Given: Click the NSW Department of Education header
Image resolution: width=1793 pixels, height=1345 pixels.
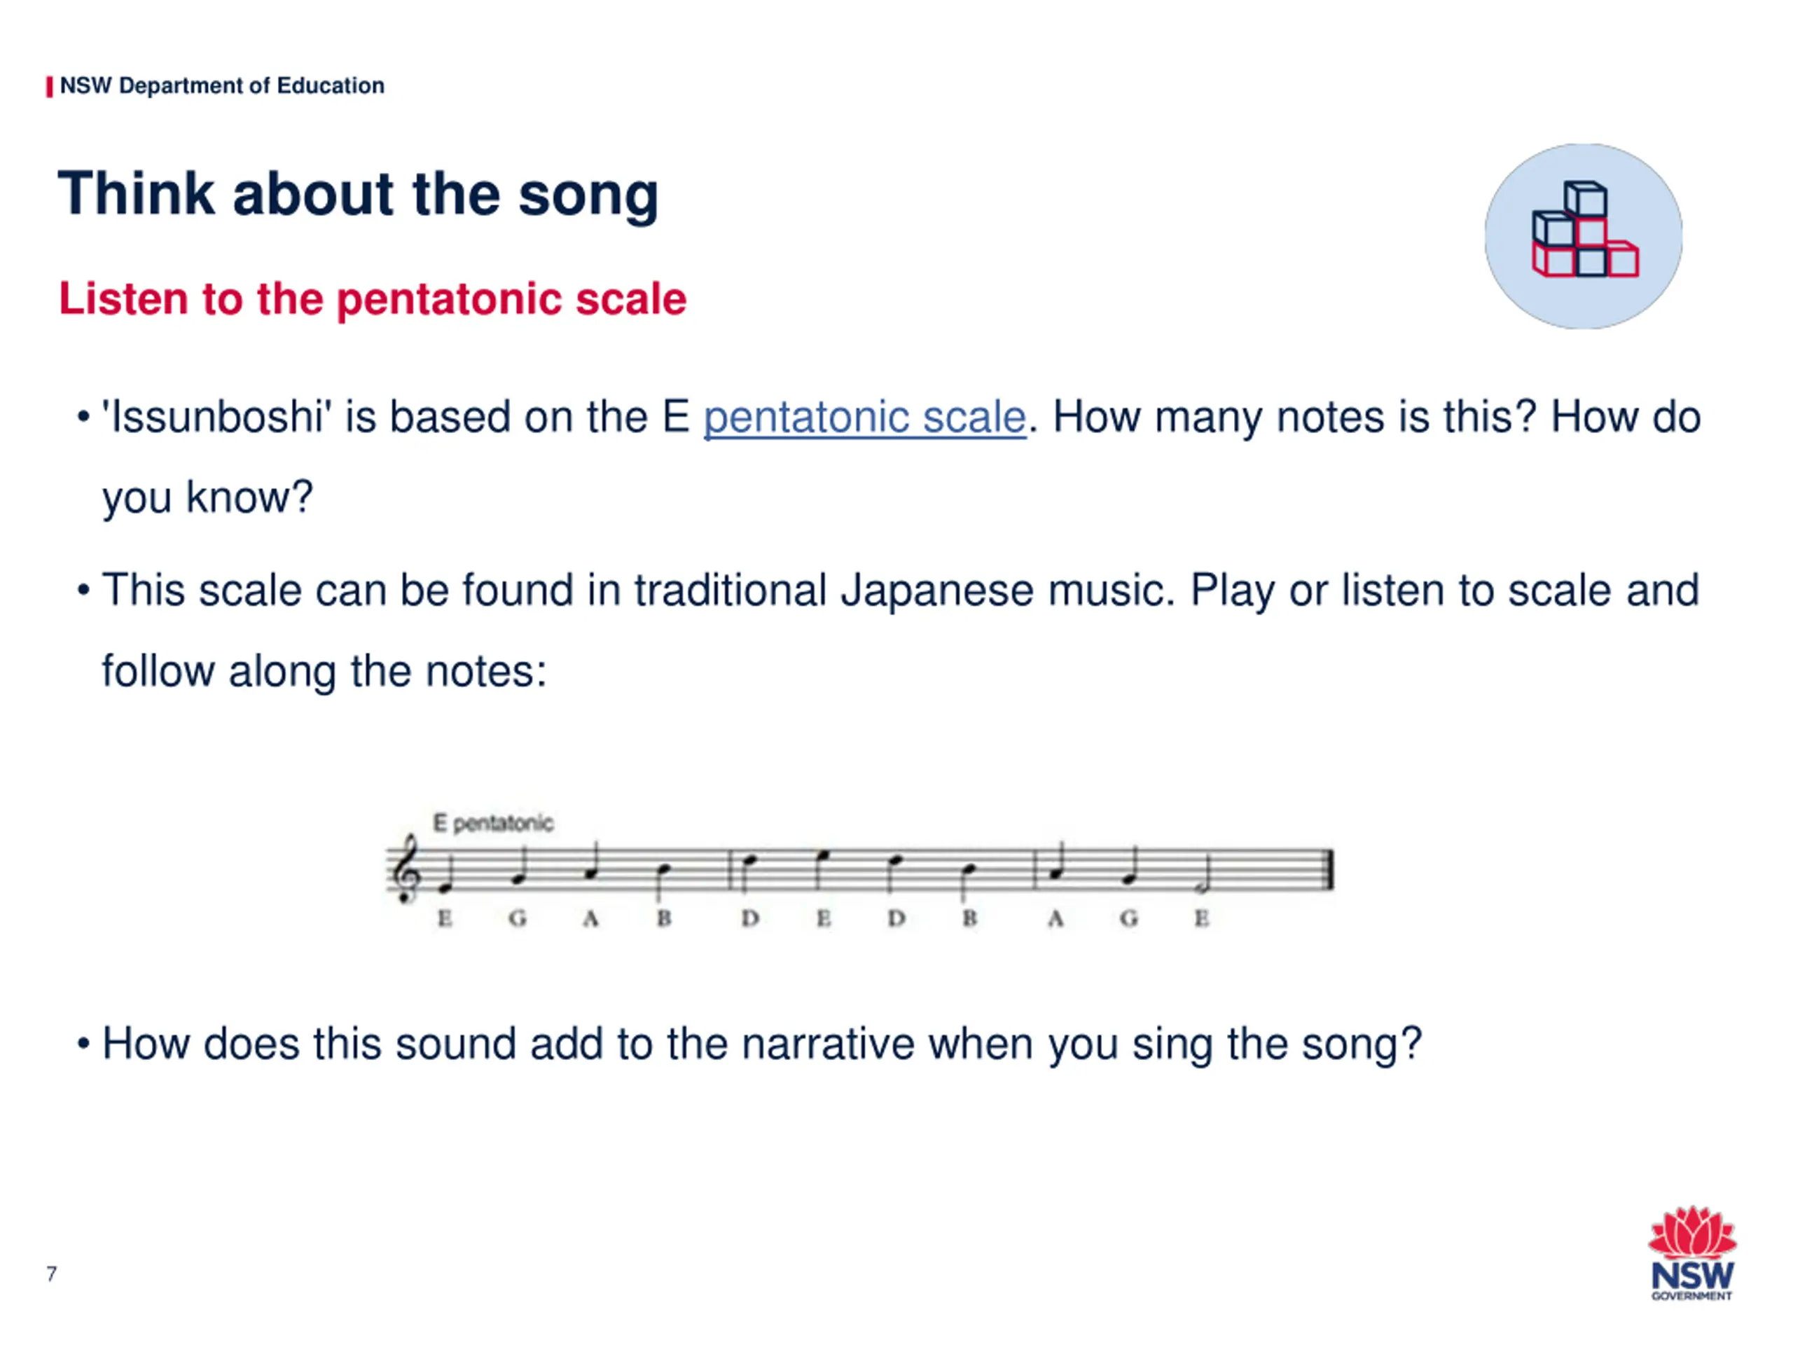Looking at the screenshot, I should point(222,86).
